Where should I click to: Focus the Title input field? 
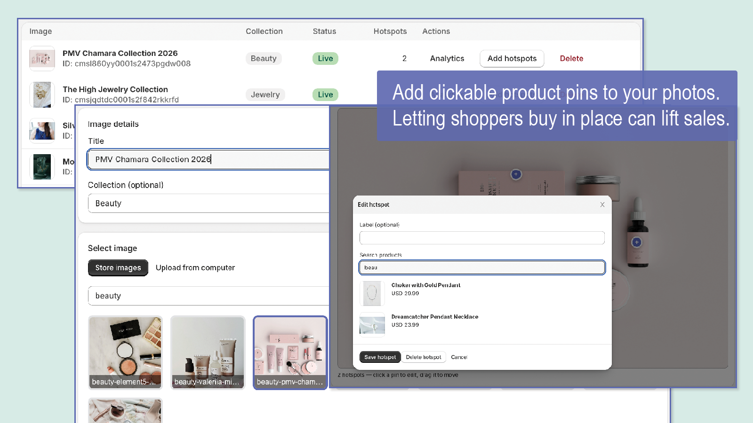[x=208, y=159]
